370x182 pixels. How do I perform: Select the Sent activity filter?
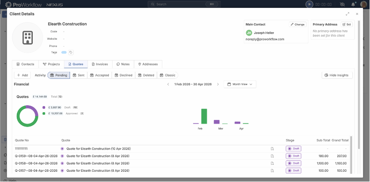(x=79, y=75)
